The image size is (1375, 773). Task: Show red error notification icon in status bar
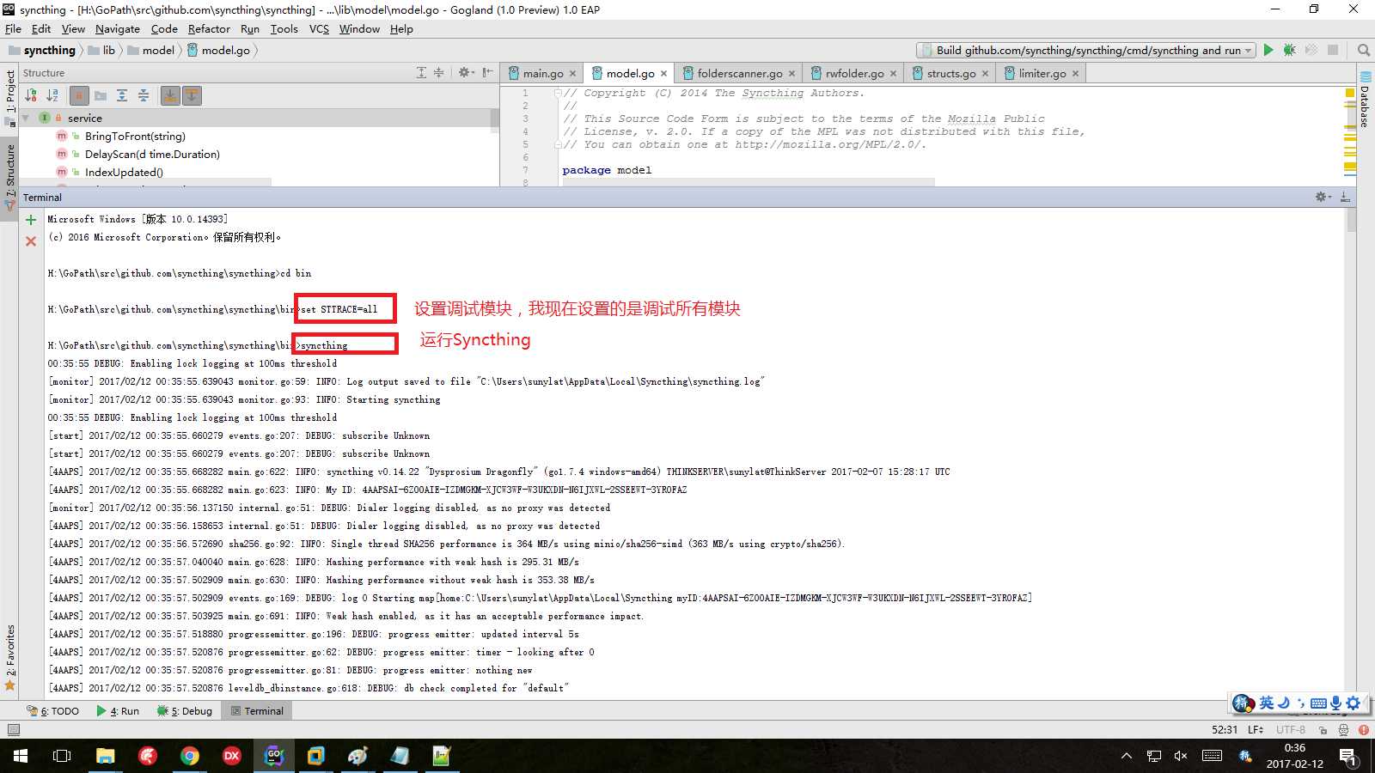[1364, 729]
